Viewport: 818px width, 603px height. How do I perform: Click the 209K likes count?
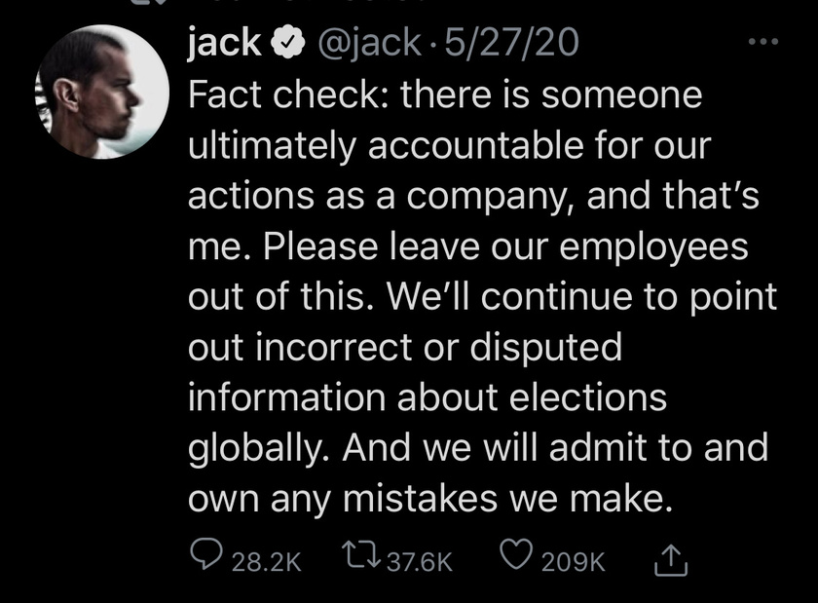point(574,562)
